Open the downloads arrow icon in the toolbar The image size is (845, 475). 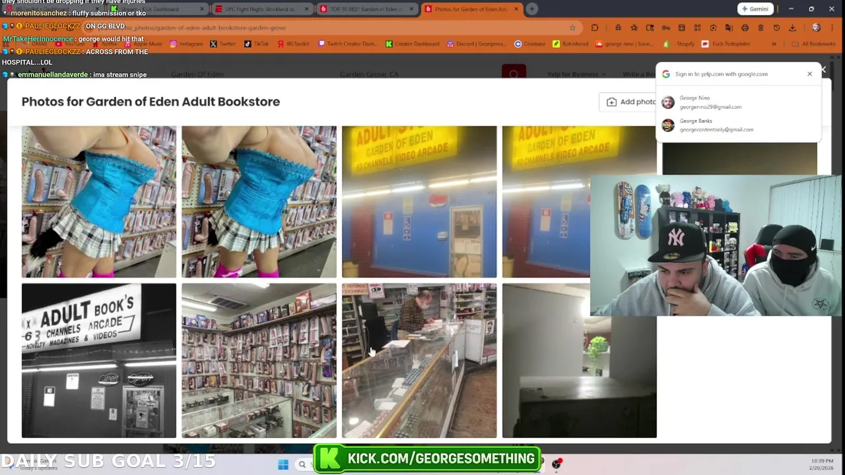792,28
